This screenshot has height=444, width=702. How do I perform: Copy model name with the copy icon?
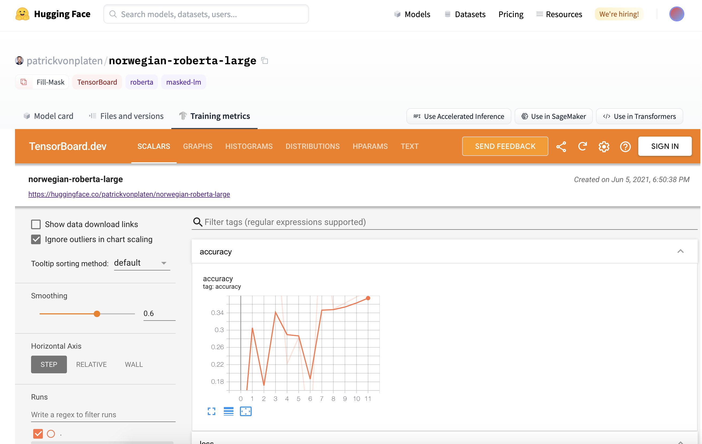[265, 61]
